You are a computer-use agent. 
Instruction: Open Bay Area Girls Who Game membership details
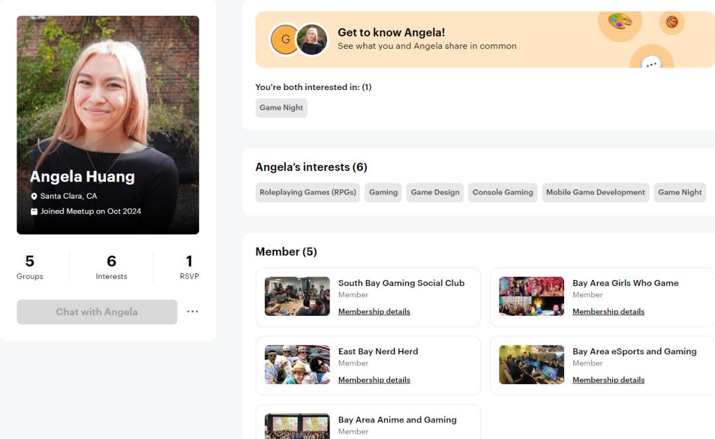(x=608, y=311)
